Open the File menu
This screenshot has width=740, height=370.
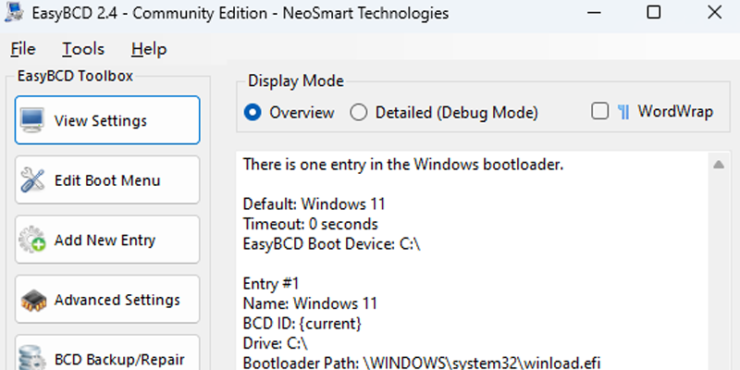(22, 49)
